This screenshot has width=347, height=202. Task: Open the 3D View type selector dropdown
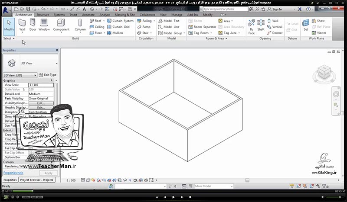57,63
